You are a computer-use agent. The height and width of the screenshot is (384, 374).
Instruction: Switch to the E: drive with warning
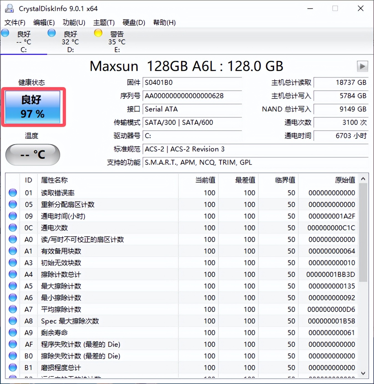pos(117,42)
